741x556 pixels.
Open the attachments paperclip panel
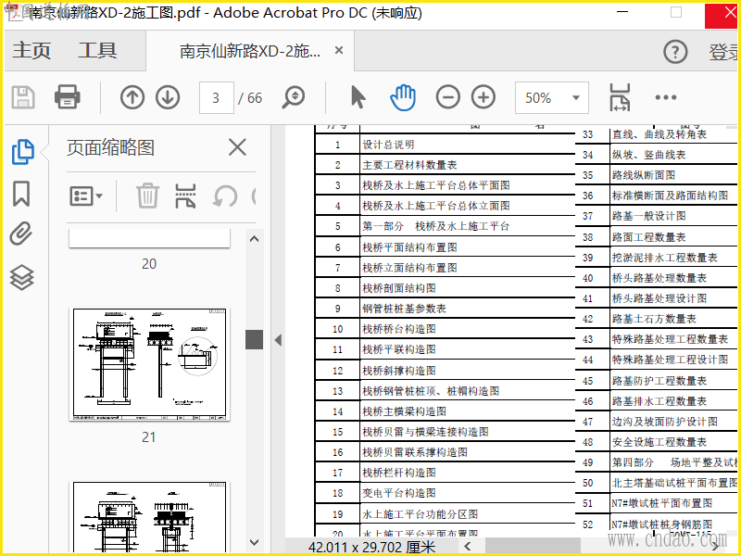pyautogui.click(x=21, y=234)
